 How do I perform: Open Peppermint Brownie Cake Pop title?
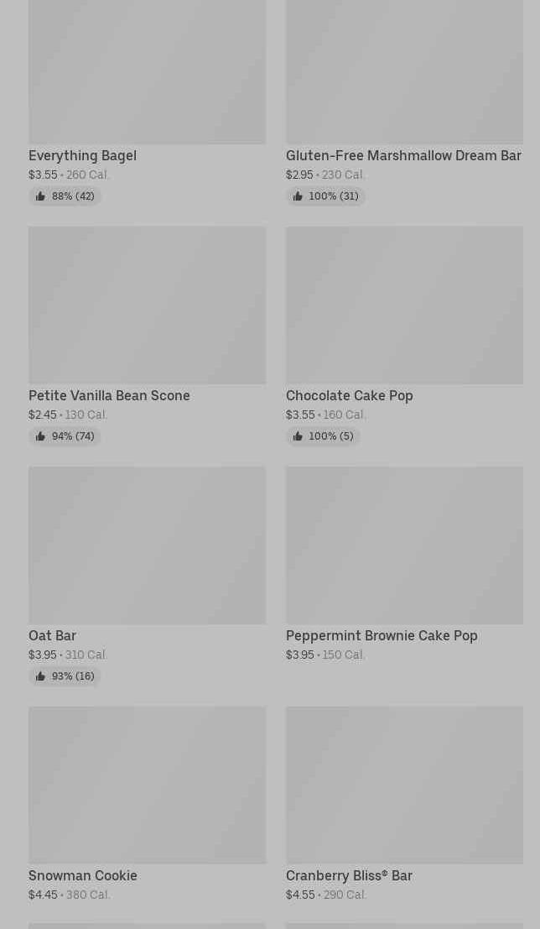pos(382,635)
